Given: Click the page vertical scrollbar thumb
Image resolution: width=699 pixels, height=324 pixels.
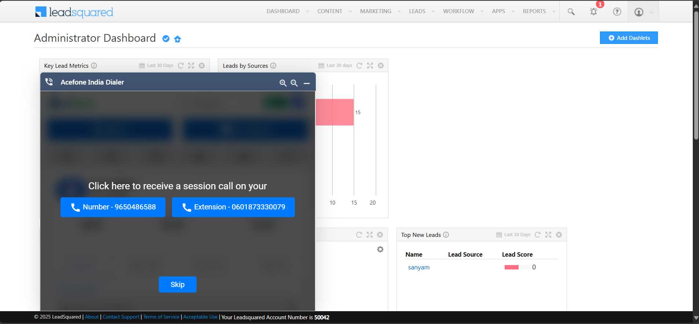Looking at the screenshot, I should (x=696, y=75).
